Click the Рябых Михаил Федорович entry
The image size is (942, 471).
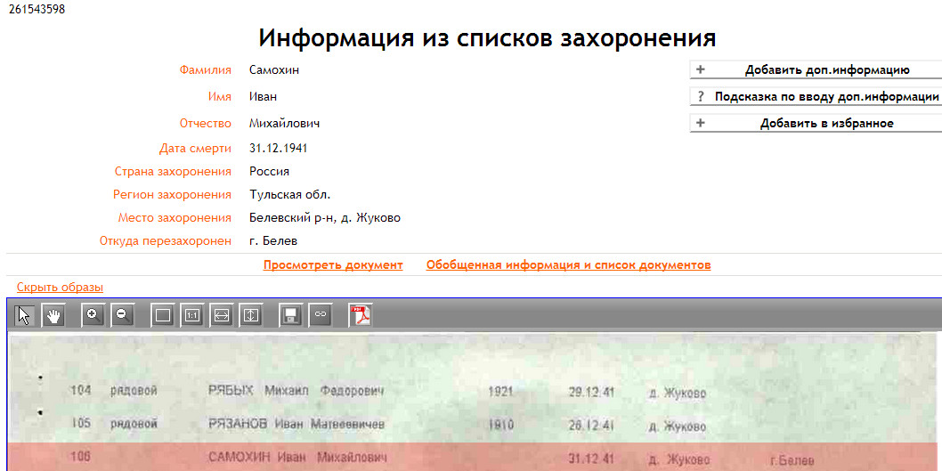click(x=296, y=392)
